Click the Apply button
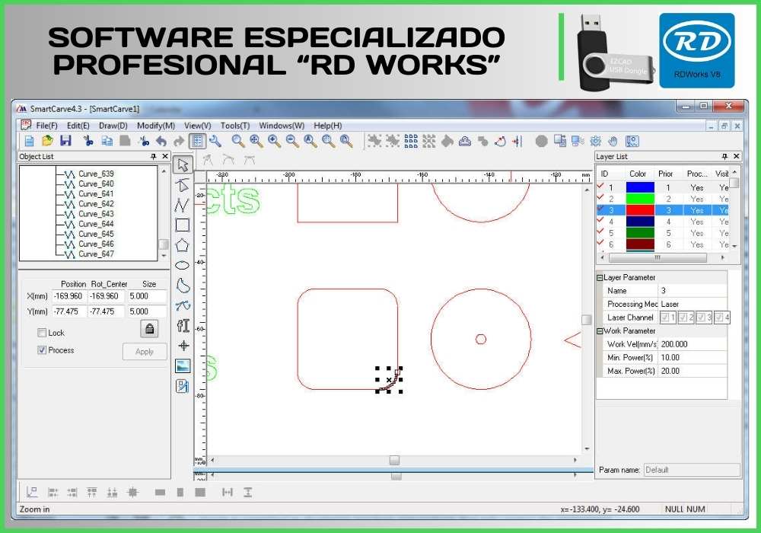Image resolution: width=761 pixels, height=533 pixels. (x=145, y=352)
